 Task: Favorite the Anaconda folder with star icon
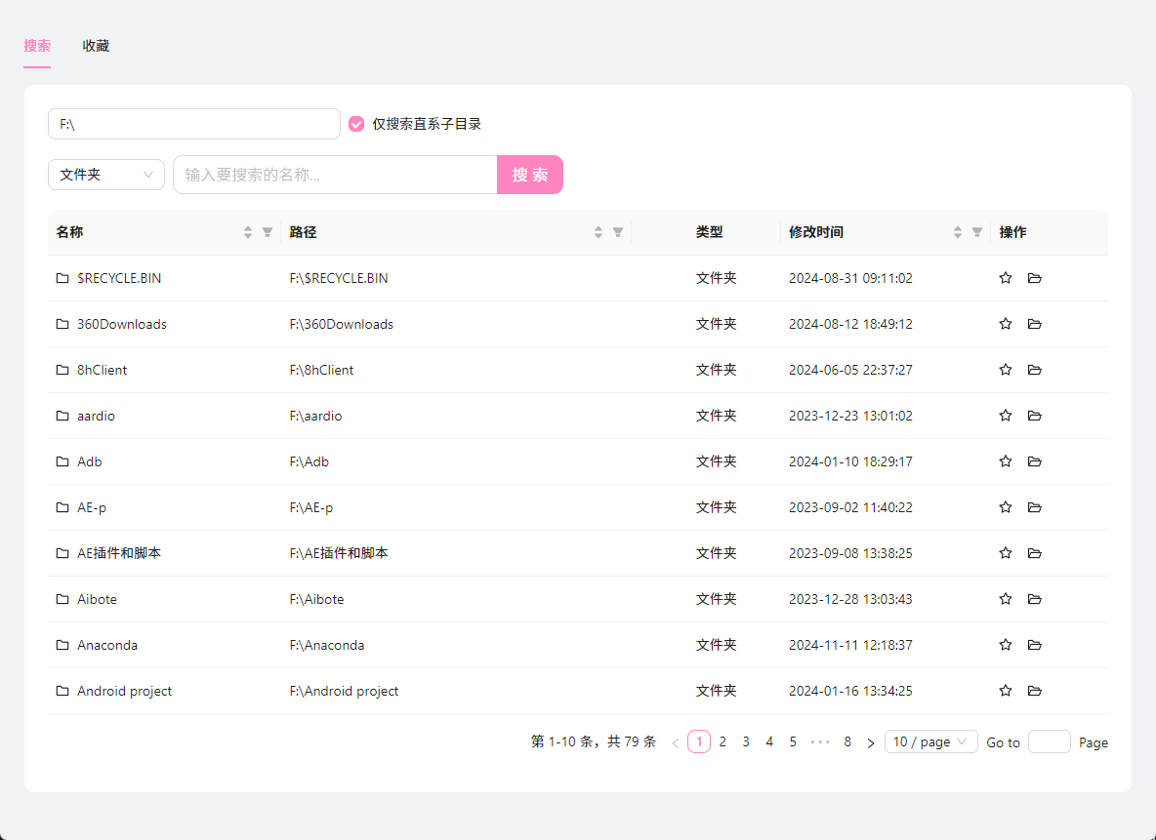(x=1006, y=645)
